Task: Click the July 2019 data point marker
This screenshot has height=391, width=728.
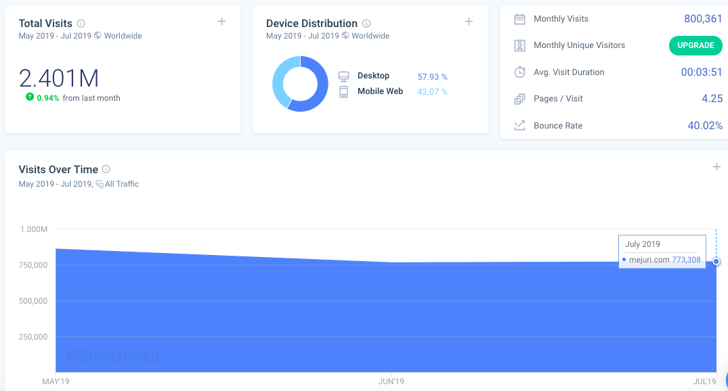Action: [716, 262]
